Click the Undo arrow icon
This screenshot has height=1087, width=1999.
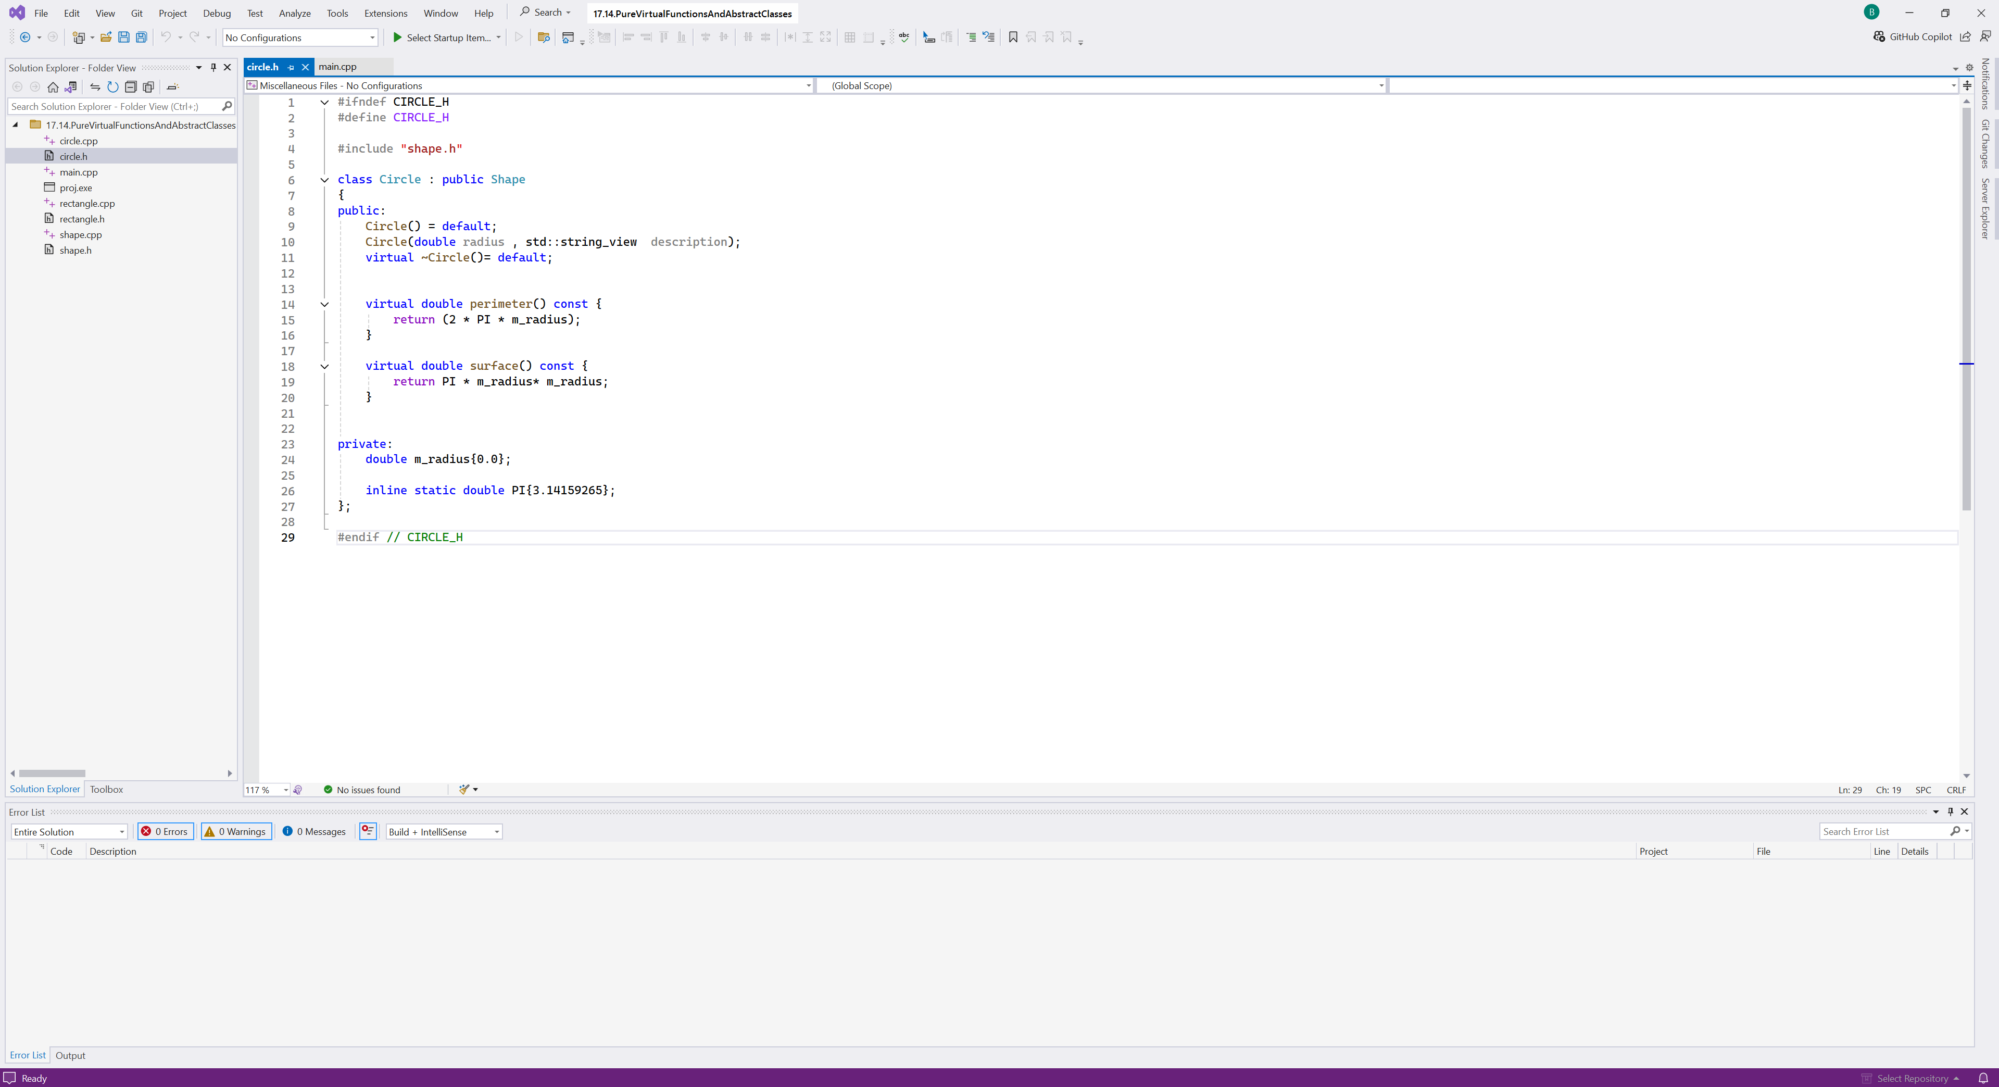coord(165,38)
